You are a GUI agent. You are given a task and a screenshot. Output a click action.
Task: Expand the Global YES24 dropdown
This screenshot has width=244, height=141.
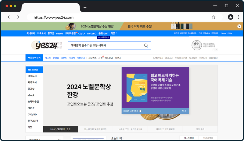coord(227,33)
